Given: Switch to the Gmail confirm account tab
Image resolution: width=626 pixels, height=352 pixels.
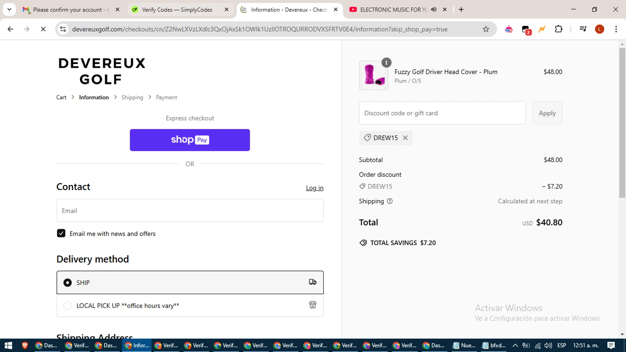Looking at the screenshot, I should click(x=71, y=10).
